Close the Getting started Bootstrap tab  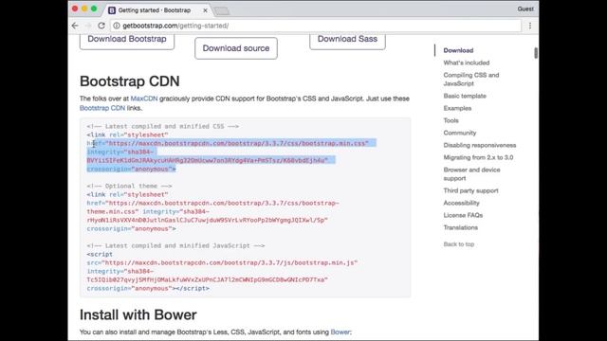205,10
